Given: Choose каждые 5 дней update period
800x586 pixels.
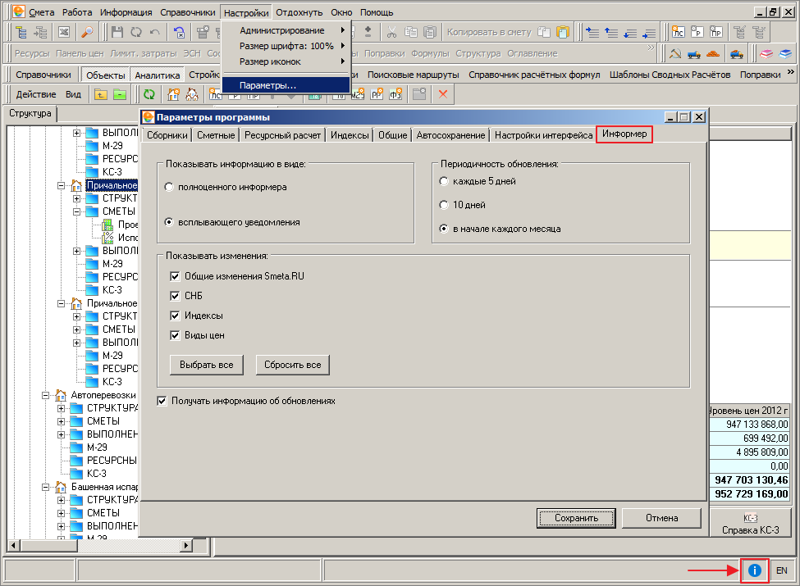Looking at the screenshot, I should [x=444, y=181].
